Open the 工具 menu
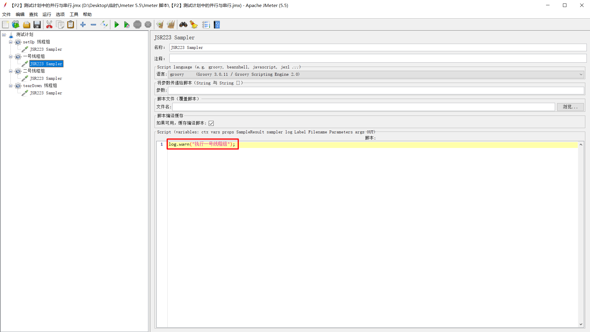The height and width of the screenshot is (332, 590). [74, 14]
